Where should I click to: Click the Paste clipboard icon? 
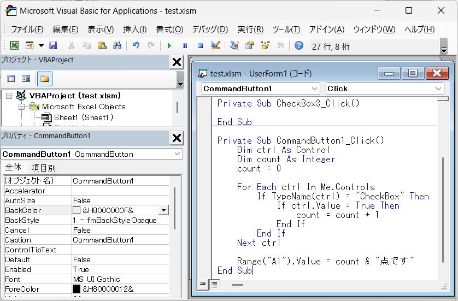pyautogui.click(x=102, y=45)
